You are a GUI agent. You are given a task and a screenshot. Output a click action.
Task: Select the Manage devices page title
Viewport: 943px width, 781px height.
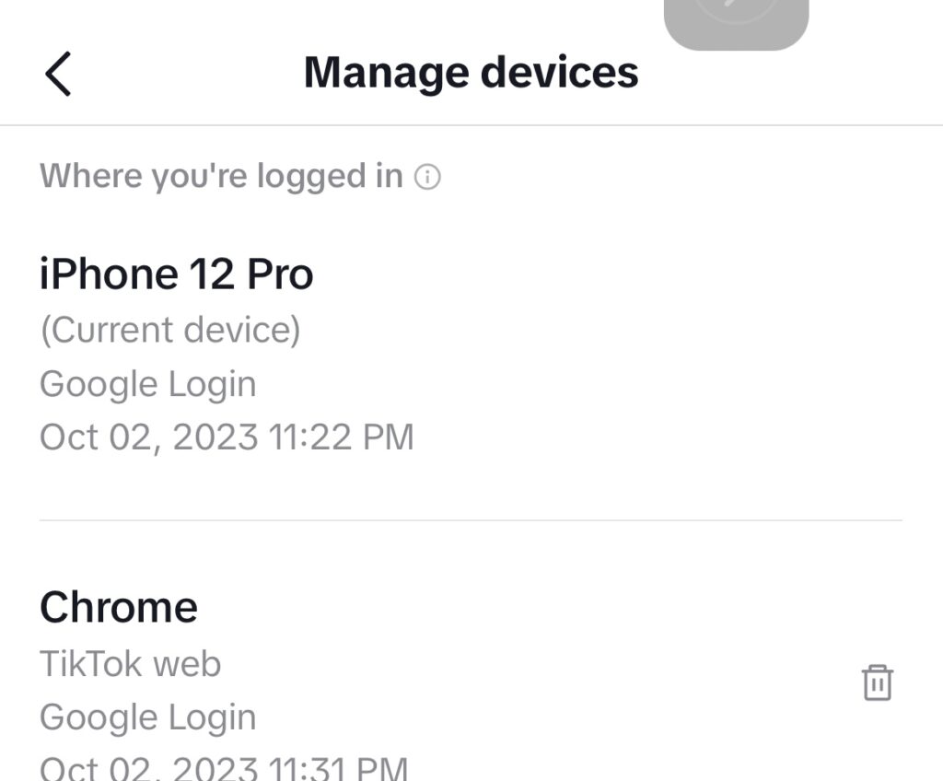pyautogui.click(x=471, y=72)
